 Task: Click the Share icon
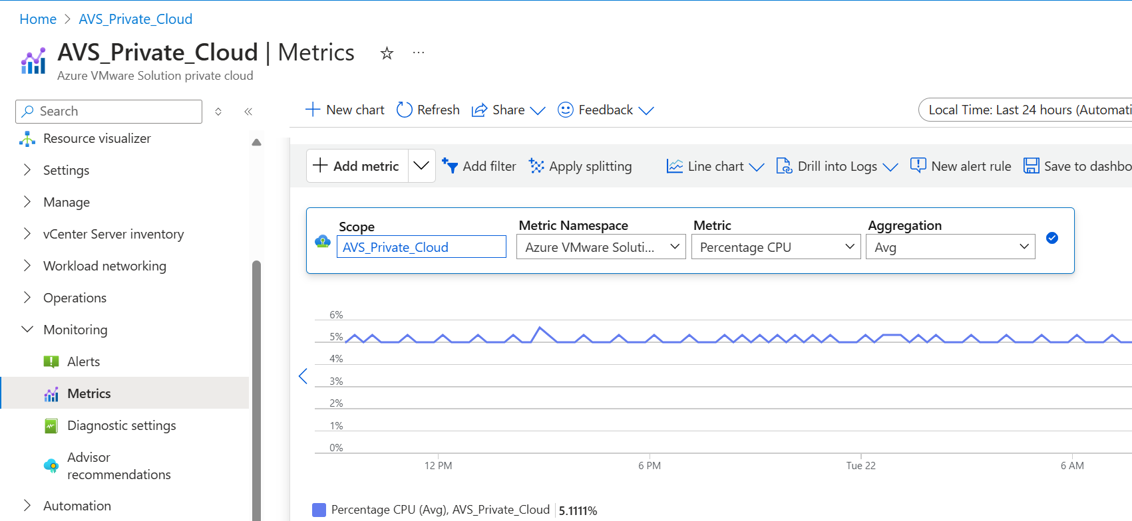click(479, 110)
